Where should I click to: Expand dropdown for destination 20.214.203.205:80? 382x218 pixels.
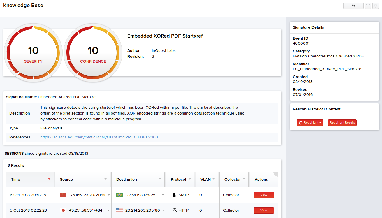(x=163, y=210)
